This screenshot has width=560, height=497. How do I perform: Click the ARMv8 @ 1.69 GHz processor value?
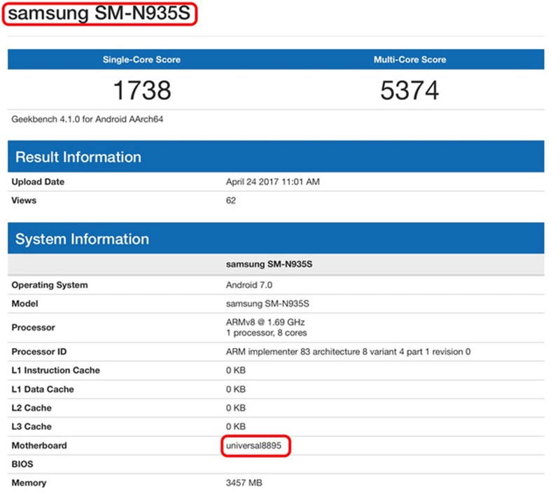click(266, 323)
